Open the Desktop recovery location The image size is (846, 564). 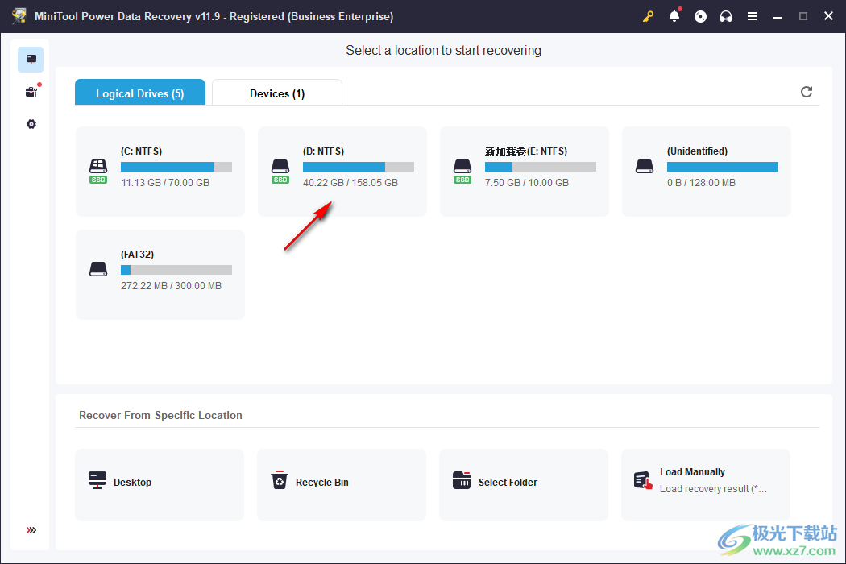[159, 484]
